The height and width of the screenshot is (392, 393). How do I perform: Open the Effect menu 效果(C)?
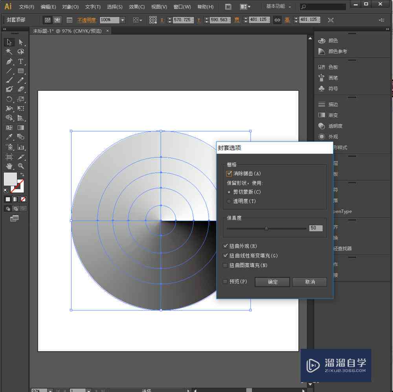tap(137, 7)
